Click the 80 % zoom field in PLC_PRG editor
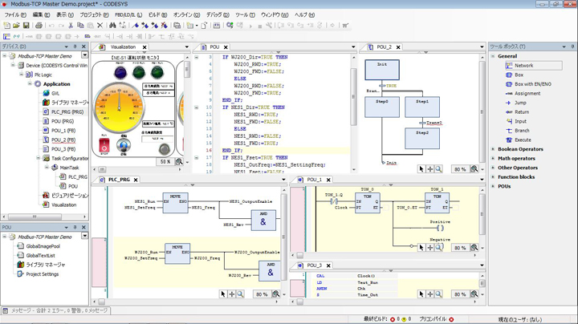Image resolution: width=578 pixels, height=324 pixels. click(262, 294)
